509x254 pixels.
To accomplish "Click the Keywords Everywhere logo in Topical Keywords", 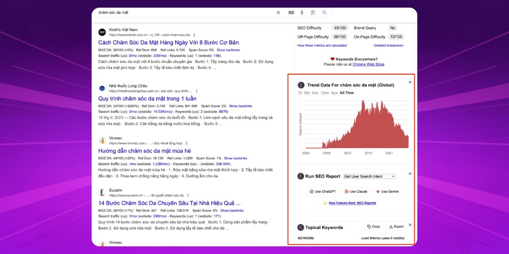I will [x=301, y=228].
